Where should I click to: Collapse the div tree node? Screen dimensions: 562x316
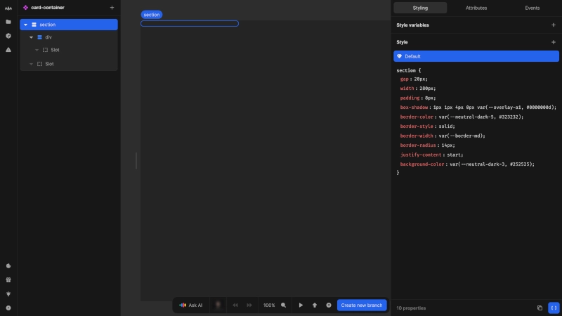(31, 37)
